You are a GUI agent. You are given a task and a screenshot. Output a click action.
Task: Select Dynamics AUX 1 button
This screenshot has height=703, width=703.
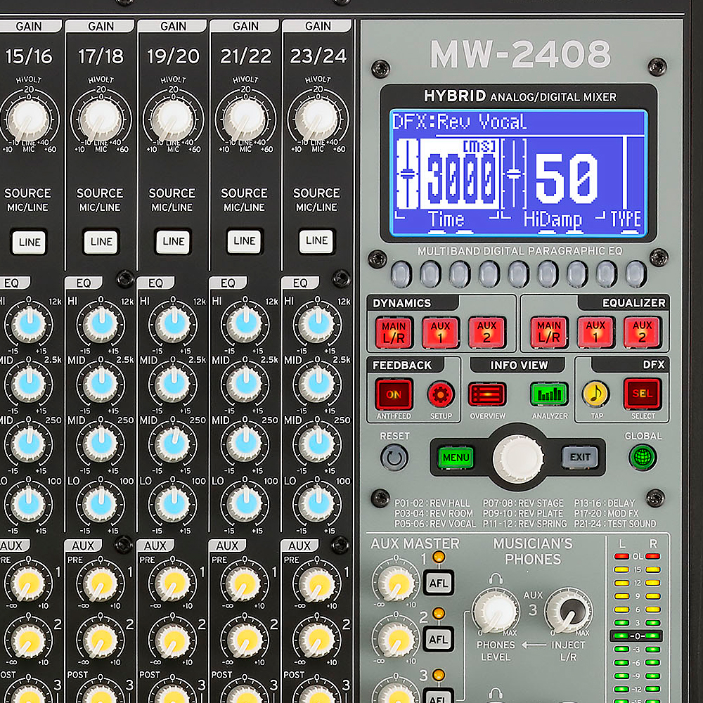[x=440, y=333]
